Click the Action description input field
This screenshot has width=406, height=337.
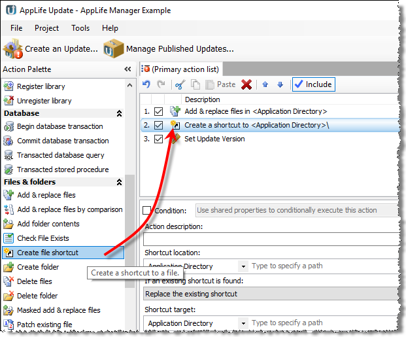coord(271,239)
